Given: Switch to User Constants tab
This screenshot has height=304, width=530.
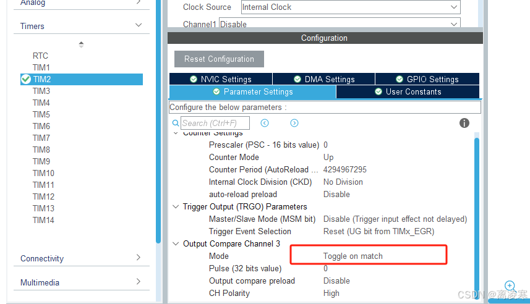Looking at the screenshot, I should pyautogui.click(x=408, y=92).
